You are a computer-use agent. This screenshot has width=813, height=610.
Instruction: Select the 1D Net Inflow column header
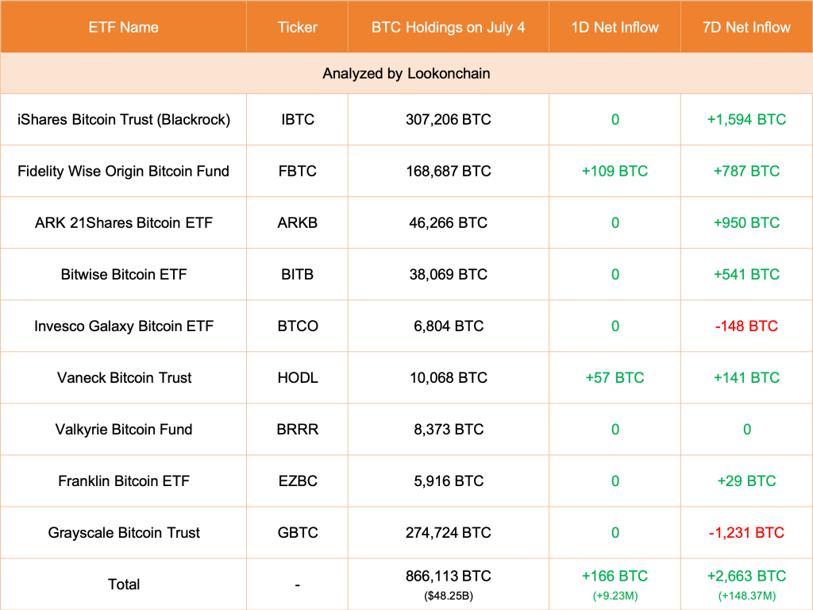tap(615, 27)
